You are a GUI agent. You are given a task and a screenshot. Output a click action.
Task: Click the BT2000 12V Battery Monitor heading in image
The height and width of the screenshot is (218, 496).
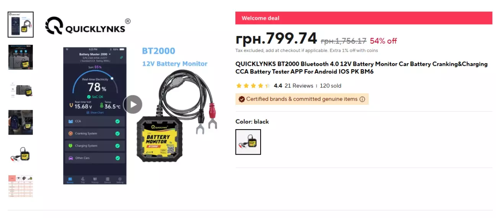(175, 57)
